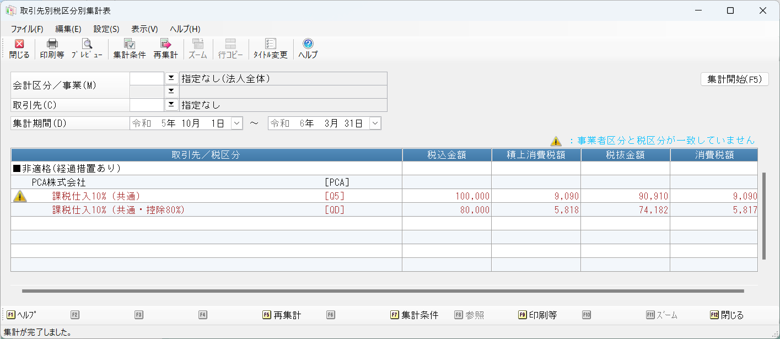Open the end date calendar dropdown
This screenshot has height=339, width=780.
[375, 123]
